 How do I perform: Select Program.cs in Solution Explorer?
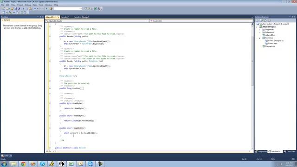[270, 46]
